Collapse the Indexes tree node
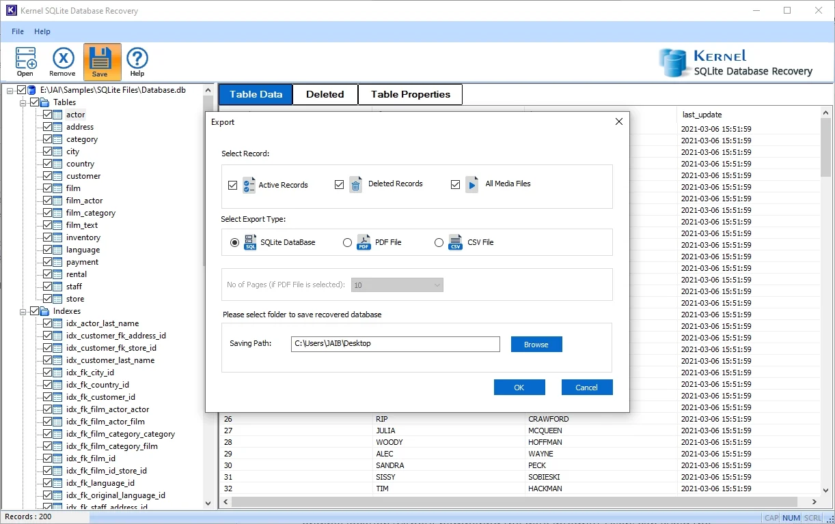The height and width of the screenshot is (524, 835). [23, 311]
